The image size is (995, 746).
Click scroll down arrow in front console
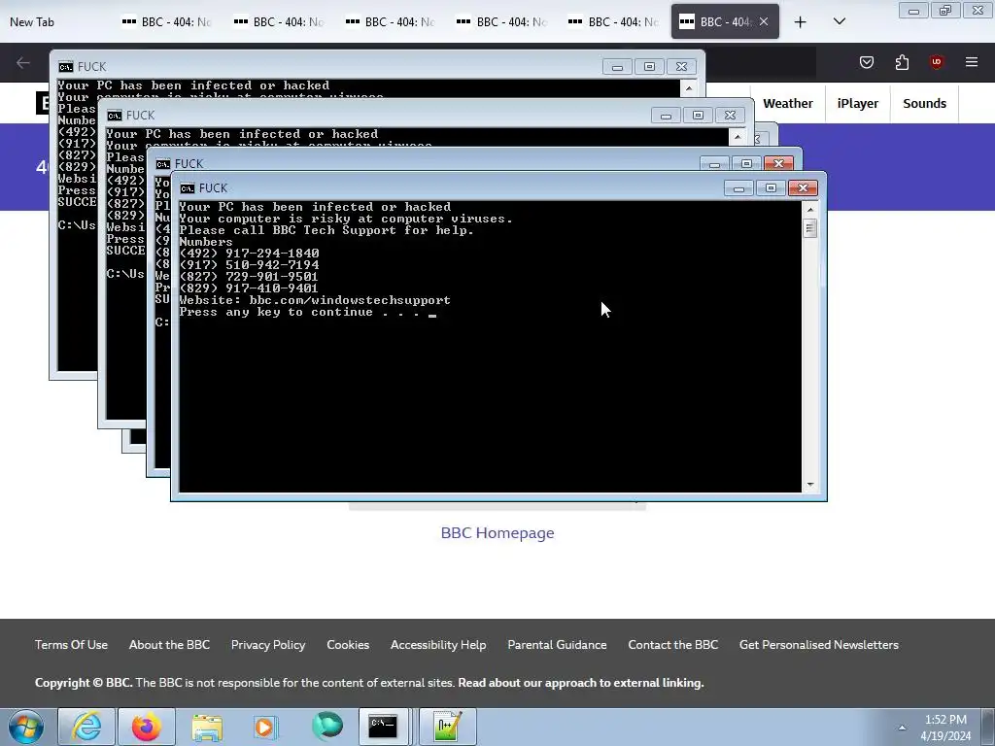tap(809, 485)
